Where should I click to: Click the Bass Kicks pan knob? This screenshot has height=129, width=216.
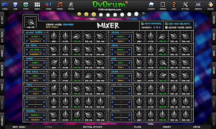77,75
